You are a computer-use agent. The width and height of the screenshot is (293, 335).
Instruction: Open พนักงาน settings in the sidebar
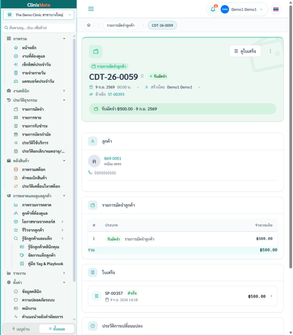(29, 308)
